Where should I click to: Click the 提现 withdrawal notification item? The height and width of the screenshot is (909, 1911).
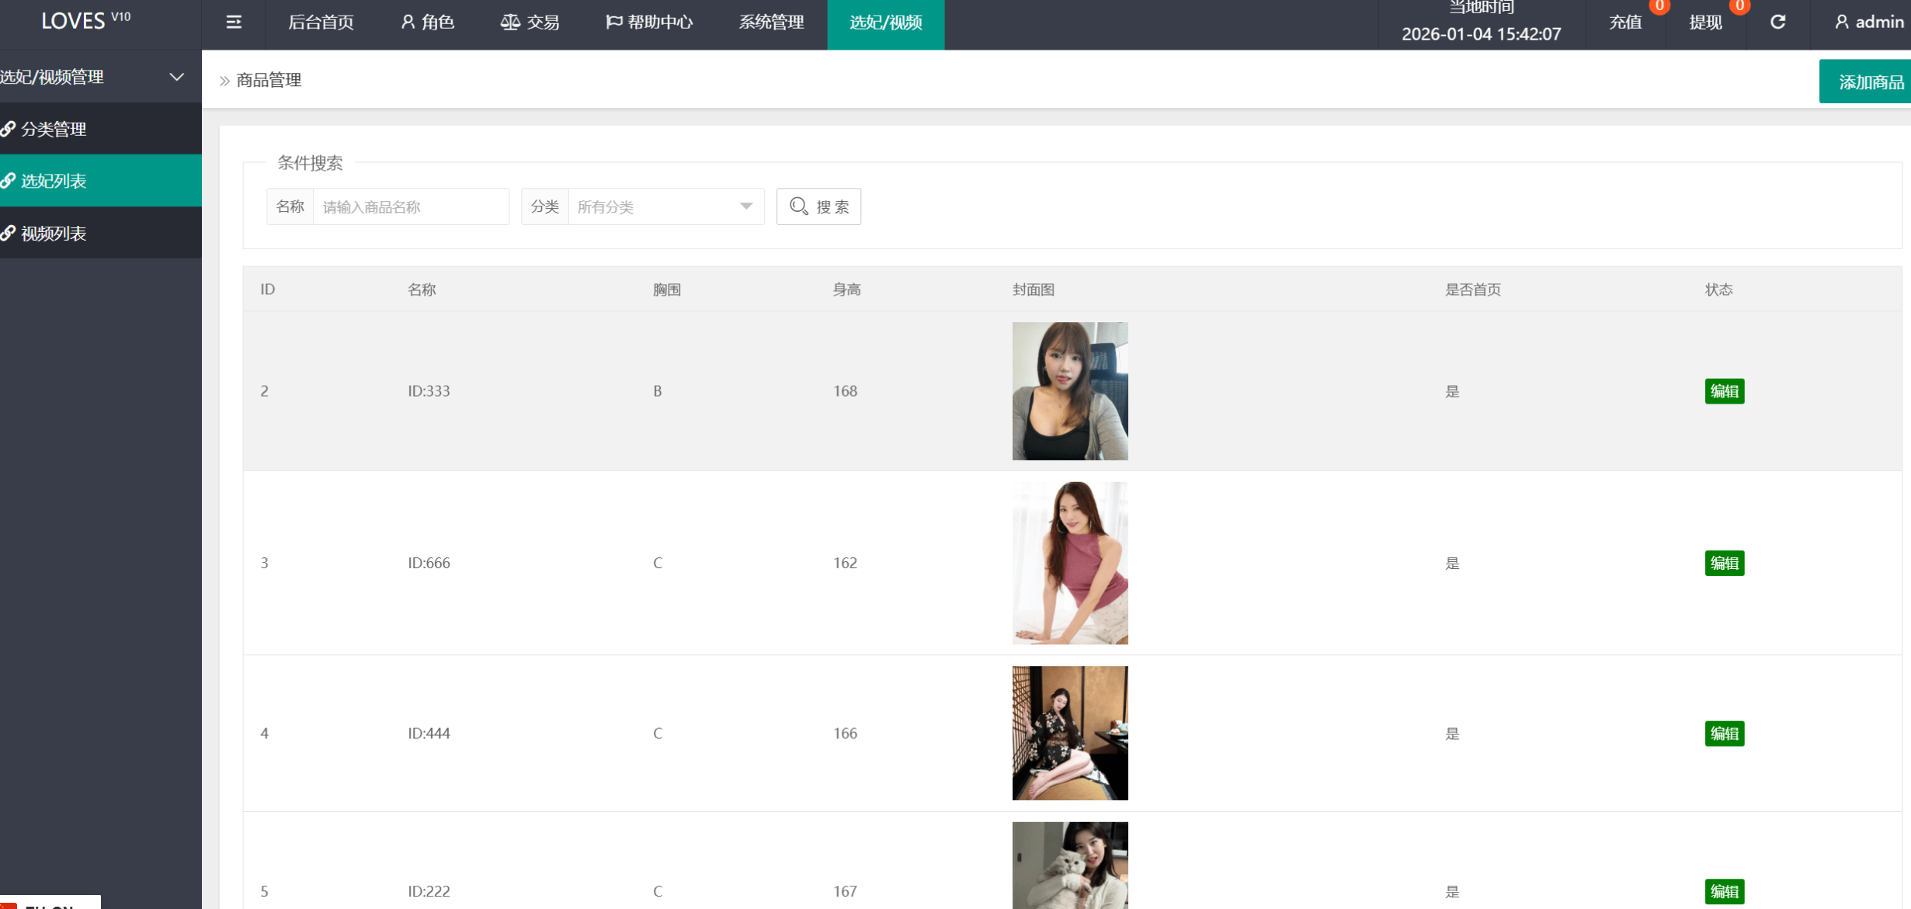[x=1706, y=23]
